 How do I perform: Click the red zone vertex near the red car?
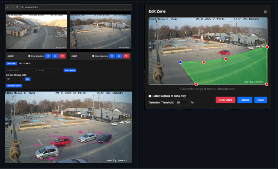click(225, 59)
